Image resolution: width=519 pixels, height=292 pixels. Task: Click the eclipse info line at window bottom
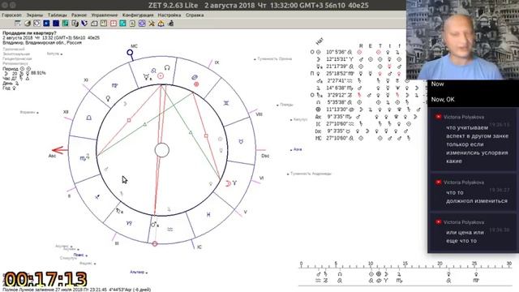(x=76, y=290)
